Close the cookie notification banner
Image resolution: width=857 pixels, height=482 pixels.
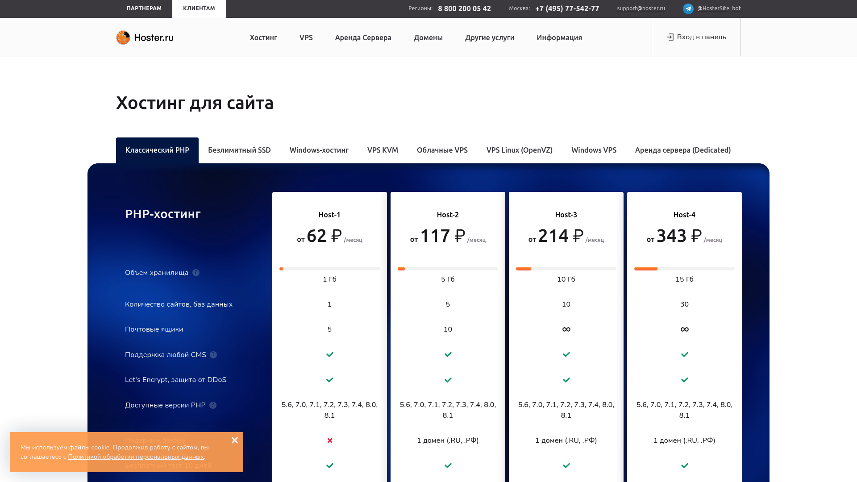235,440
